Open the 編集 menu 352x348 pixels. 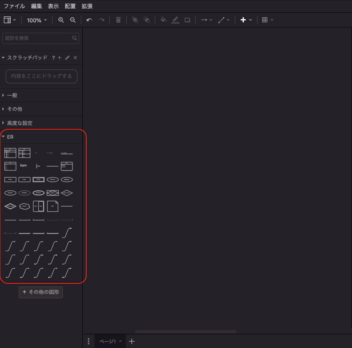[36, 6]
